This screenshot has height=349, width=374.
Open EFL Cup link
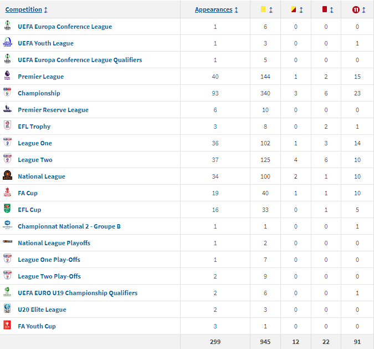tap(29, 210)
